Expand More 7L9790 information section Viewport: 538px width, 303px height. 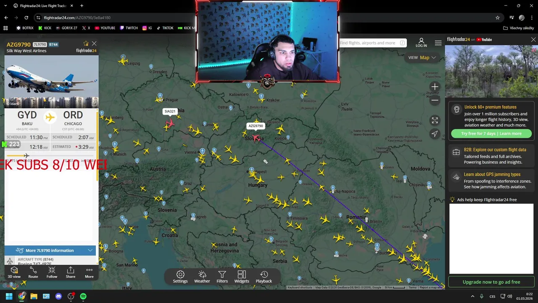point(50,250)
